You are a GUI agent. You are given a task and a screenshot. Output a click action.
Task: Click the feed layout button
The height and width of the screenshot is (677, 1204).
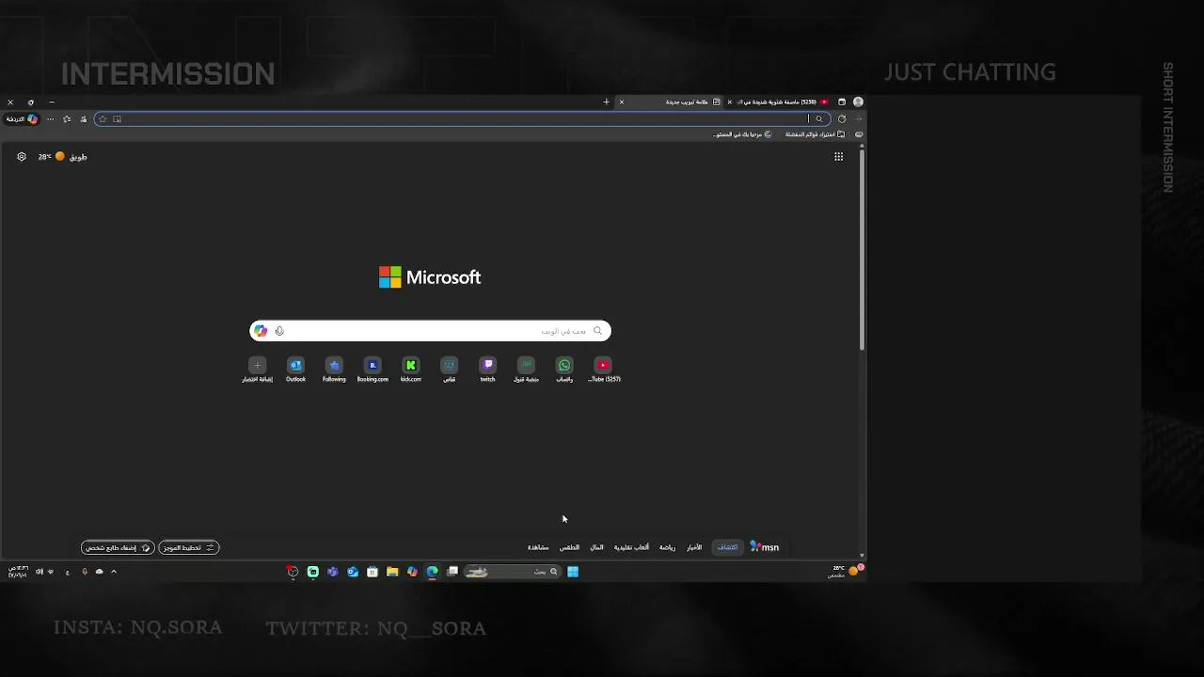[189, 547]
